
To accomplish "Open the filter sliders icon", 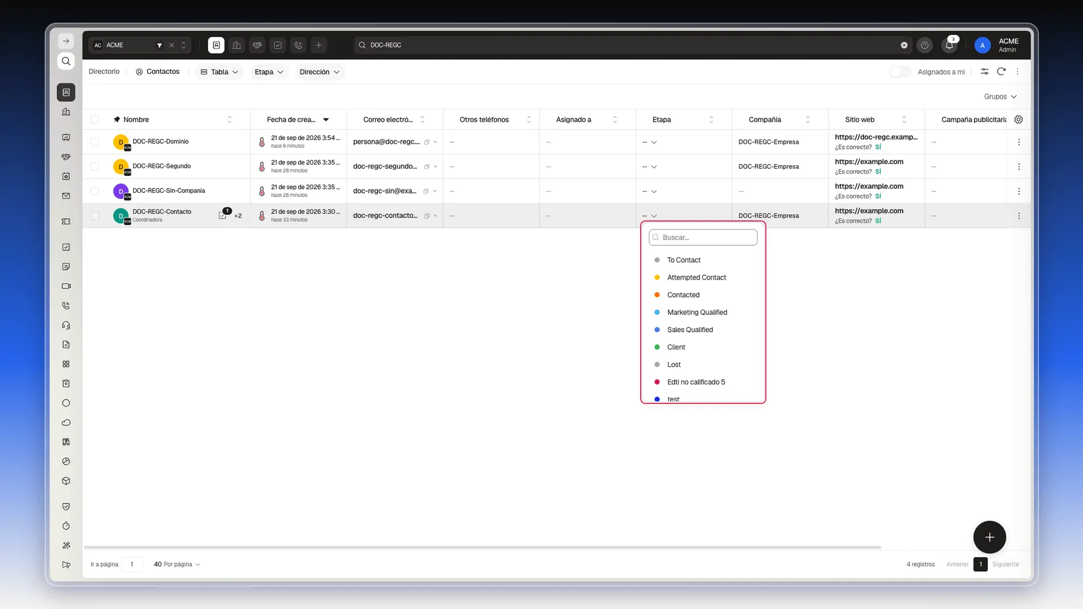I will 984,72.
